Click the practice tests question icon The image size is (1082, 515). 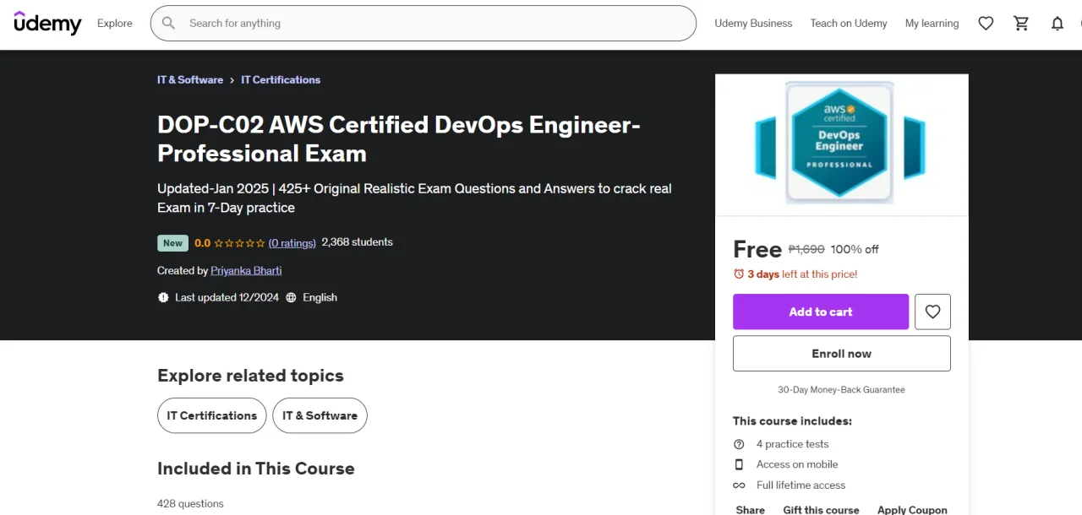[739, 444]
